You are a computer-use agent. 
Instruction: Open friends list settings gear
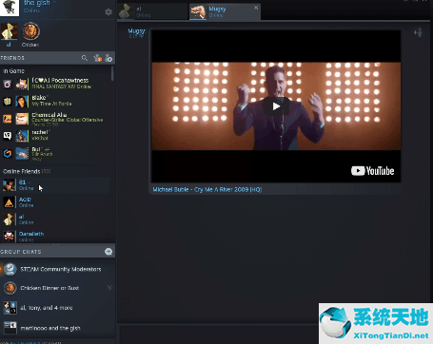point(108,12)
